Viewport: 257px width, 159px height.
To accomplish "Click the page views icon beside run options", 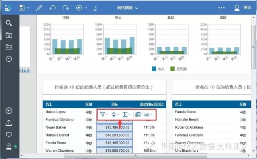I will pyautogui.click(x=96, y=8).
